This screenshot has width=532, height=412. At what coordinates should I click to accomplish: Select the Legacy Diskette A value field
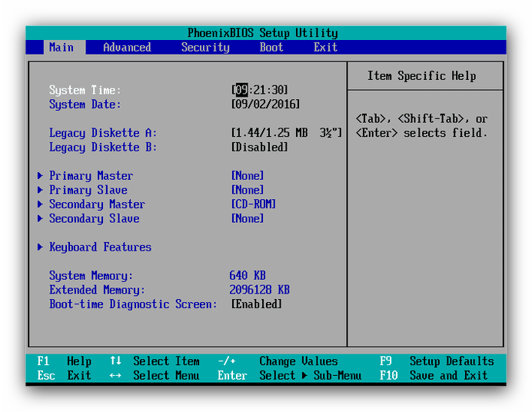(x=287, y=133)
